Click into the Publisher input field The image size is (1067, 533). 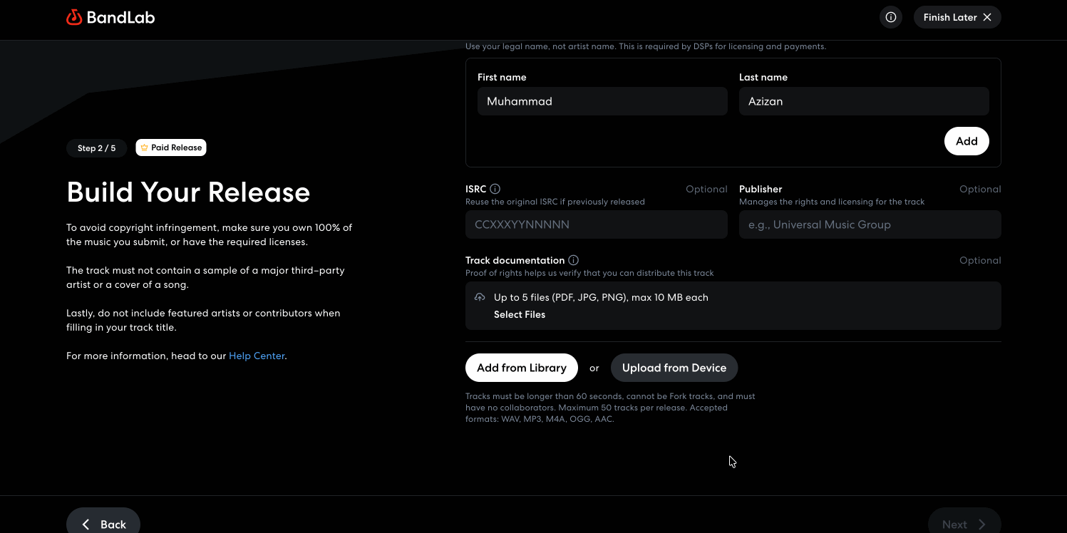pos(870,224)
